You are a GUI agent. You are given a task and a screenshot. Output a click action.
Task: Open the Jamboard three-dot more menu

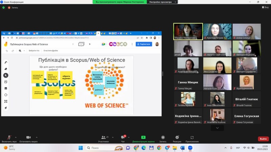pyautogui.click(x=132, y=44)
